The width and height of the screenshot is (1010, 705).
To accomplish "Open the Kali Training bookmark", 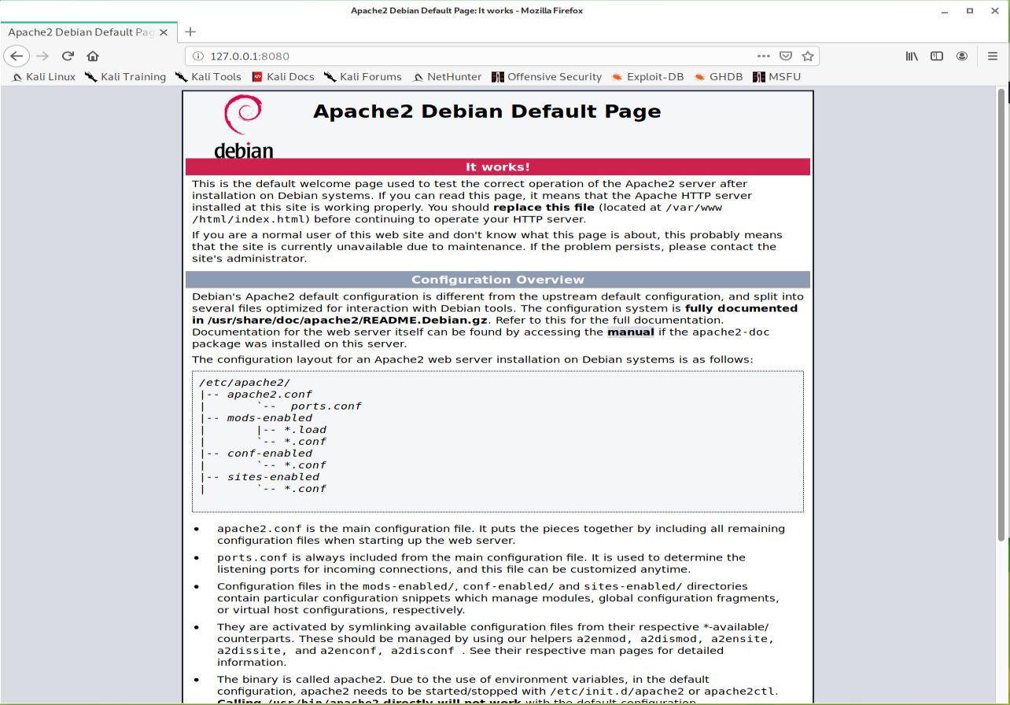I will (x=125, y=77).
